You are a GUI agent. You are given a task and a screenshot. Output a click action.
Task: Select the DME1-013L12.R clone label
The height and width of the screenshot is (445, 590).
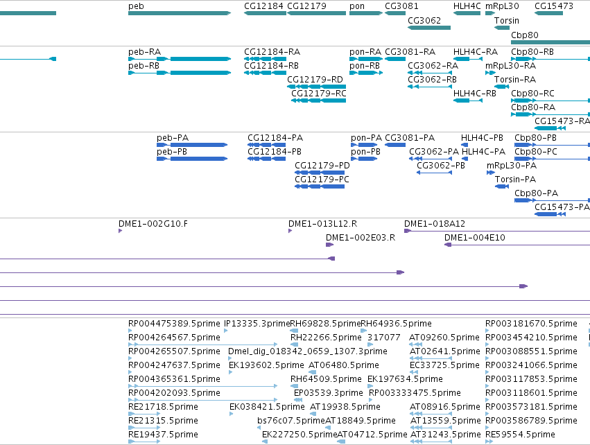(x=323, y=224)
